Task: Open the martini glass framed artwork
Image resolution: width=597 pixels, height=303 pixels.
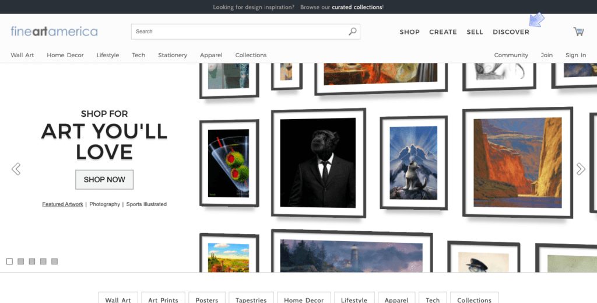Action: point(229,163)
